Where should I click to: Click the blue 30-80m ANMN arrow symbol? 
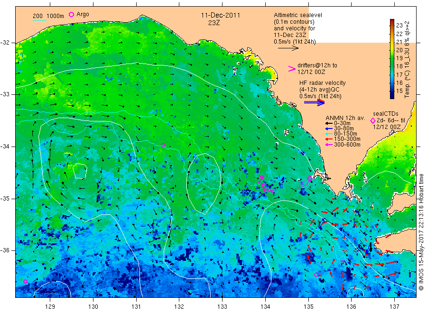[x=329, y=129]
